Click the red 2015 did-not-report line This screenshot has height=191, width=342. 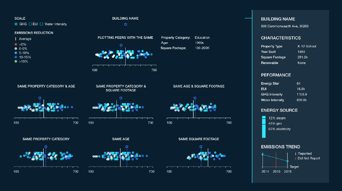[276, 160]
